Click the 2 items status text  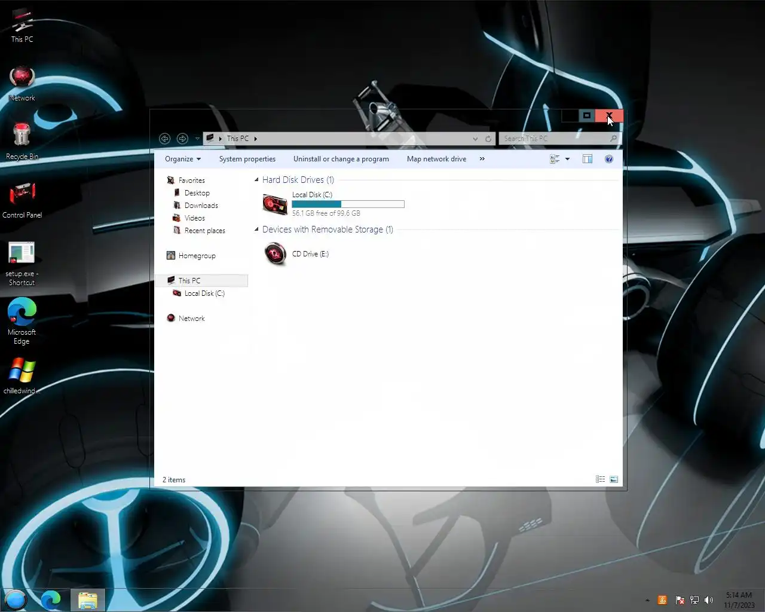point(174,480)
